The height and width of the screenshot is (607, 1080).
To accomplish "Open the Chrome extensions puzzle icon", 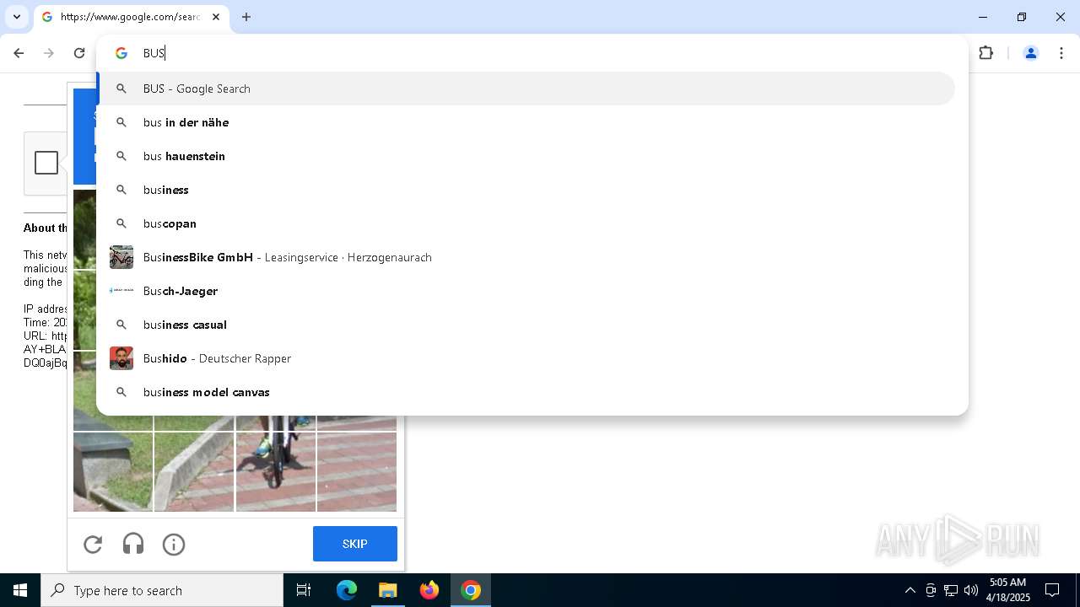I will click(986, 53).
